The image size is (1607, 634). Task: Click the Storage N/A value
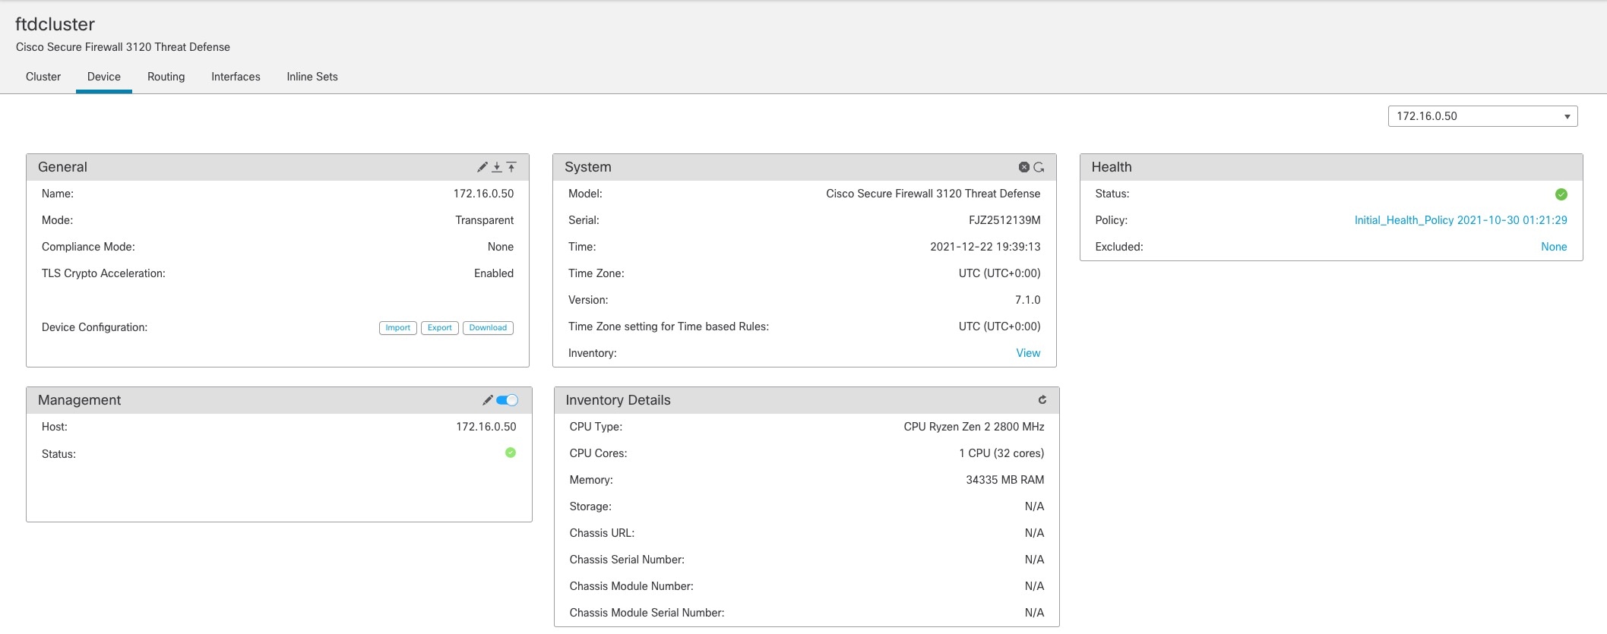tap(1034, 506)
